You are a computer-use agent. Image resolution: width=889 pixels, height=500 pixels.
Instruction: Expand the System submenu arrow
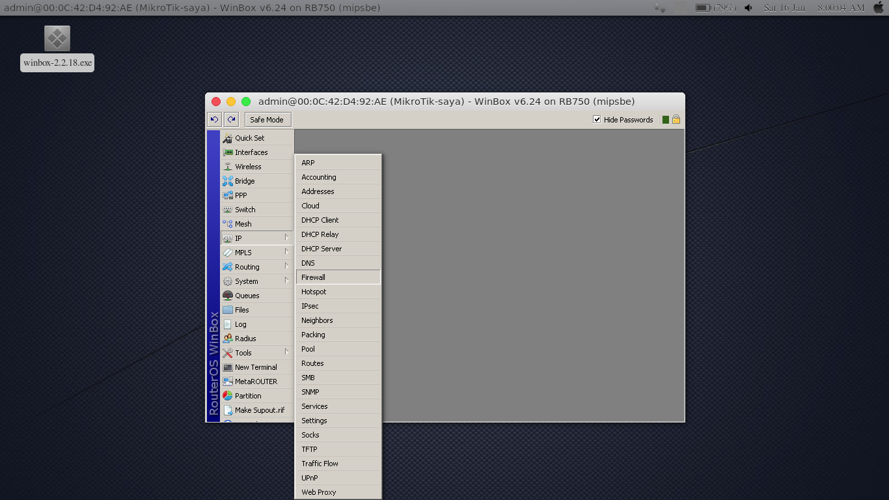pos(286,281)
